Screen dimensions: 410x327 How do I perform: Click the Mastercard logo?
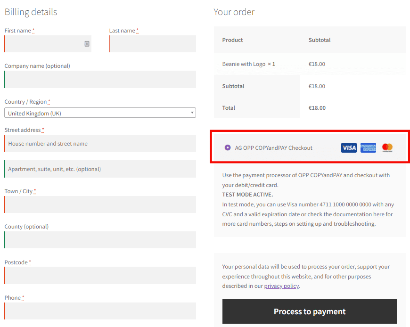[387, 147]
